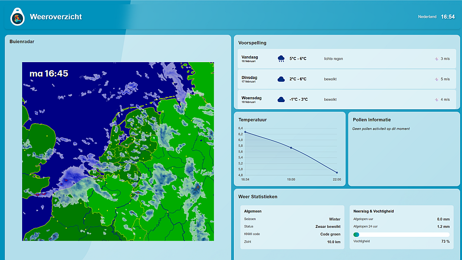The width and height of the screenshot is (462, 260).
Task: Click the ma 16:45 radar timestamp
Action: click(x=49, y=74)
